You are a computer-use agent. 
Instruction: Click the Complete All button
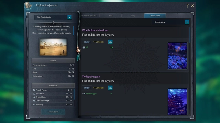pos(53,112)
